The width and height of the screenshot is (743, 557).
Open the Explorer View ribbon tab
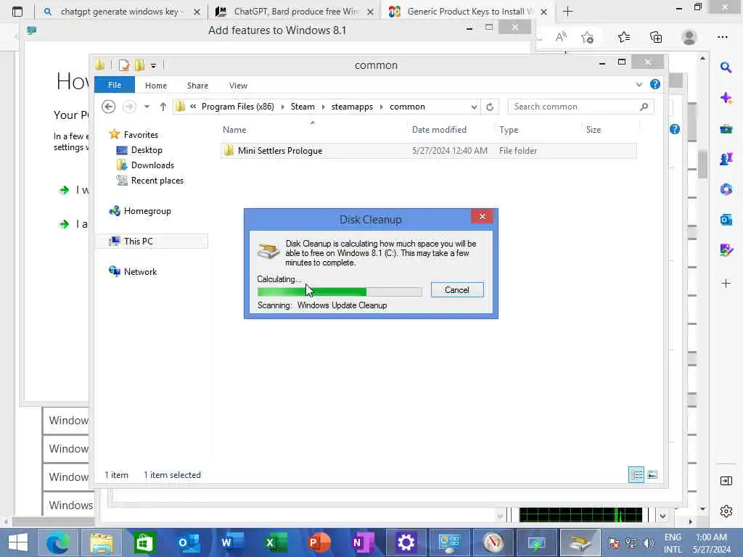click(238, 86)
